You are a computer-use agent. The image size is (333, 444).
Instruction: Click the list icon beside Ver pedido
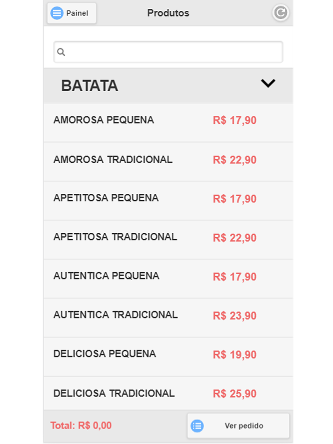(x=197, y=426)
